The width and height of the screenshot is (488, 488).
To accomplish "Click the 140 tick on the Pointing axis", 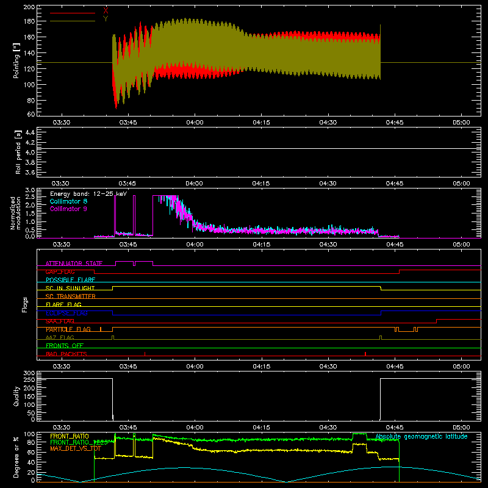I will (29, 53).
